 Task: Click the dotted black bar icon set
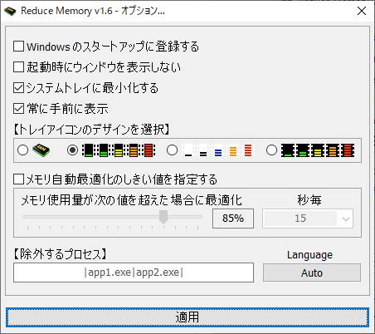(119, 150)
